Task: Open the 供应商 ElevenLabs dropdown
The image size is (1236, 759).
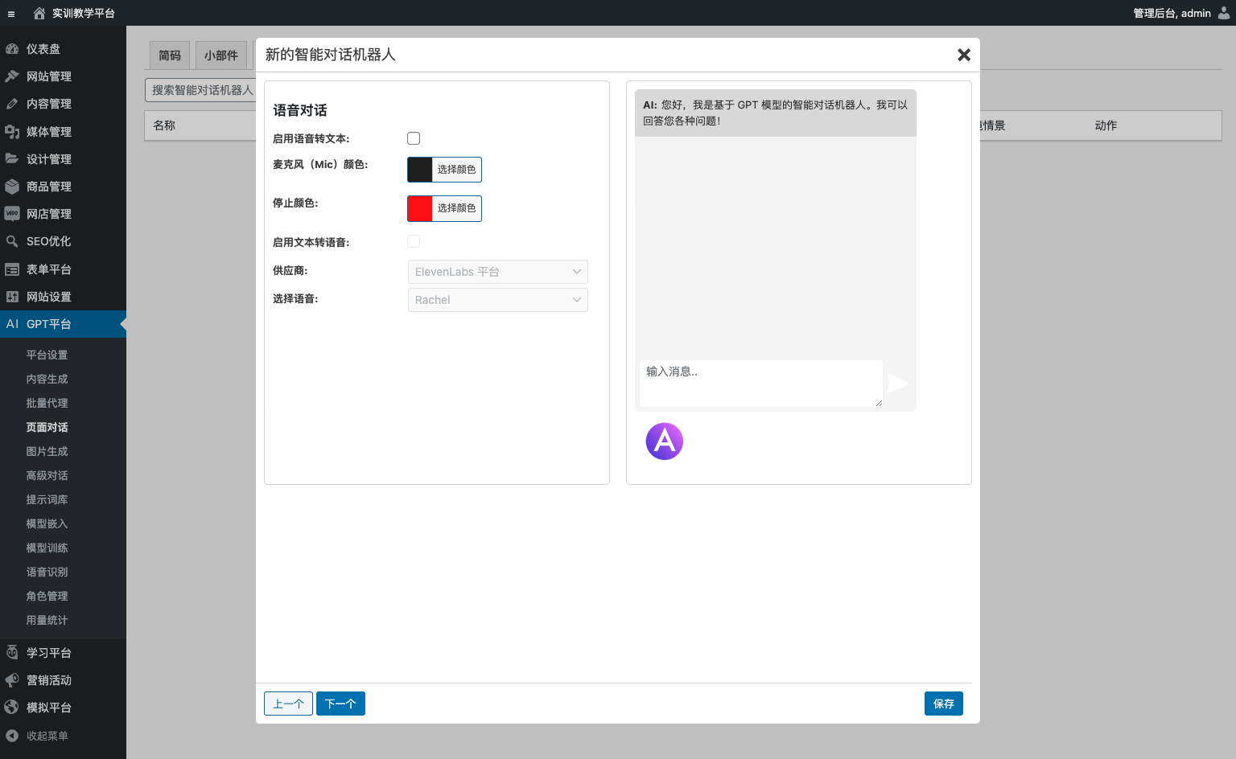Action: (x=498, y=272)
